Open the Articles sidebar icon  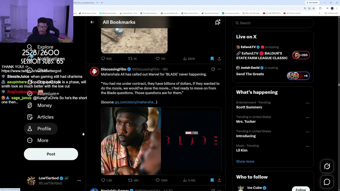click(30, 117)
